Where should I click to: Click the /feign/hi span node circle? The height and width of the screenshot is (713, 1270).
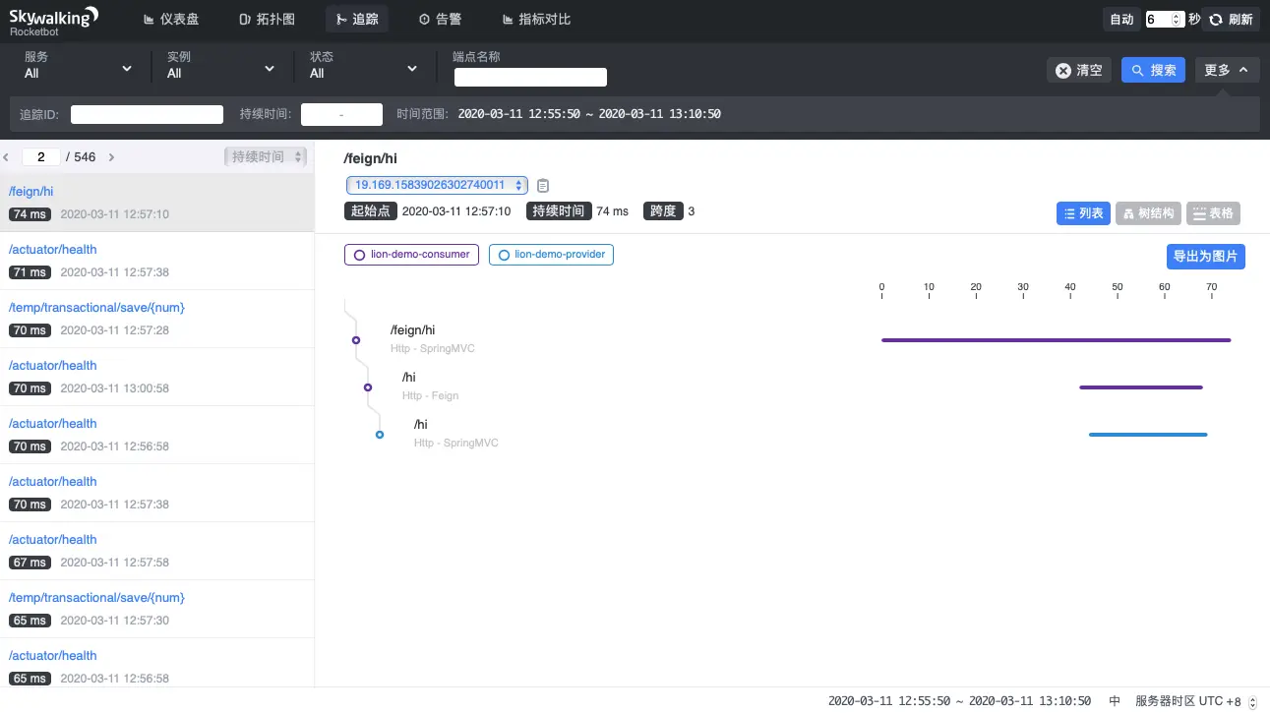[356, 340]
